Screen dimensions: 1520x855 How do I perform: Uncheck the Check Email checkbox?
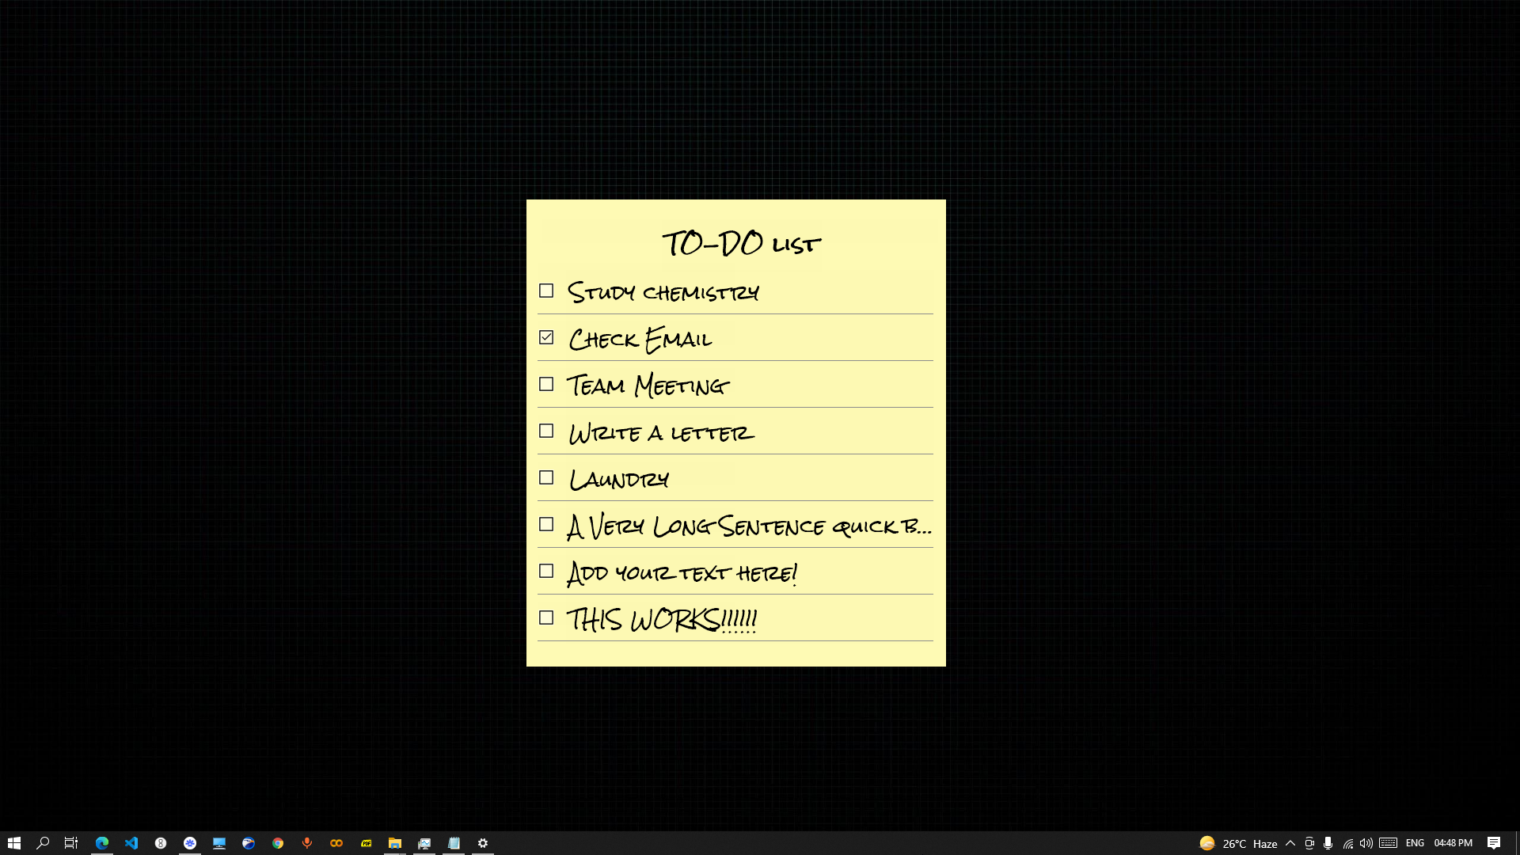(x=546, y=337)
